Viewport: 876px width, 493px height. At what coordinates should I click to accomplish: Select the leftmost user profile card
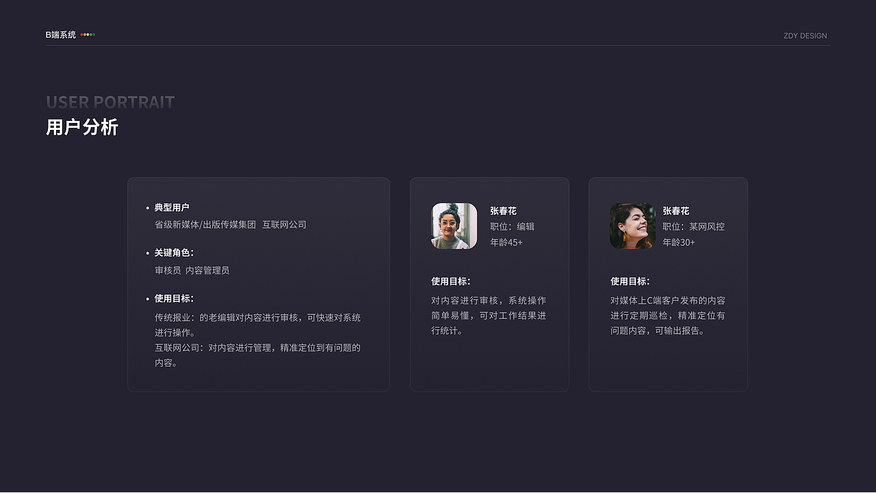[259, 284]
